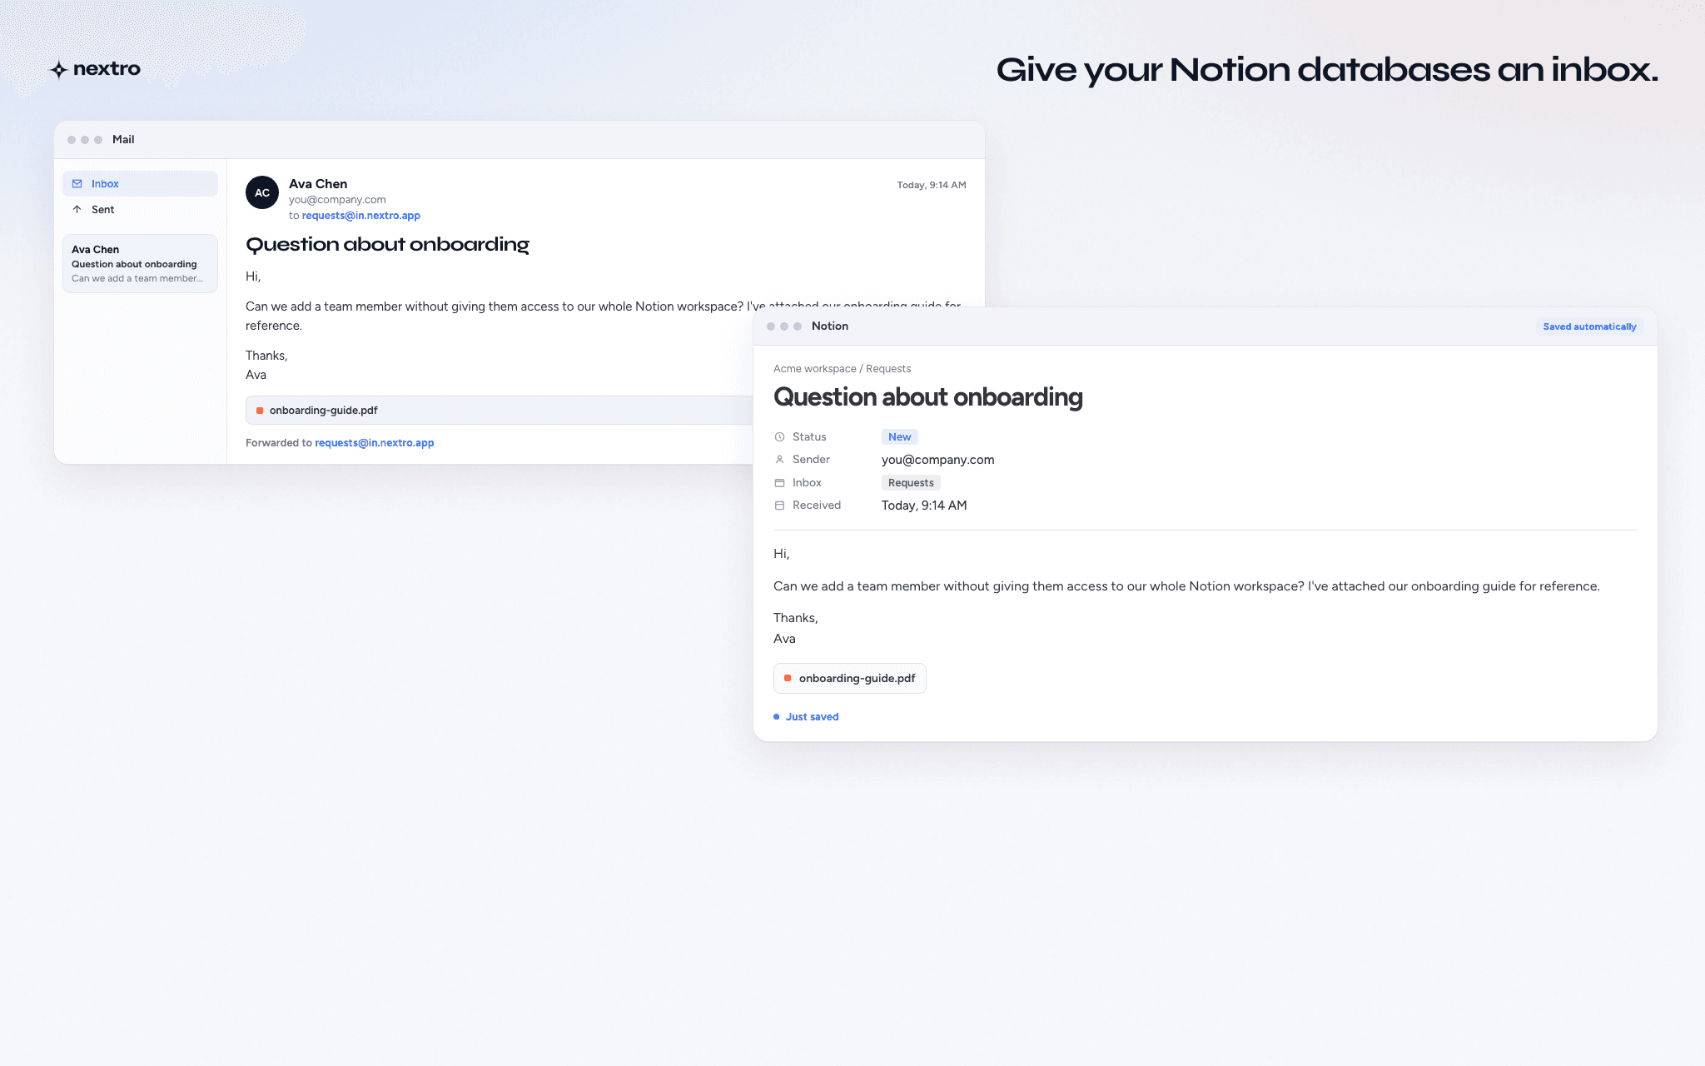The height and width of the screenshot is (1066, 1705).
Task: Click the nextro wordmark text
Action: [x=107, y=69]
